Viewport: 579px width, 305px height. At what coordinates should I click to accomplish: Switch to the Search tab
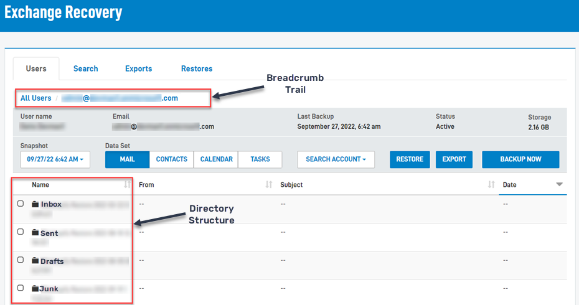coord(86,68)
